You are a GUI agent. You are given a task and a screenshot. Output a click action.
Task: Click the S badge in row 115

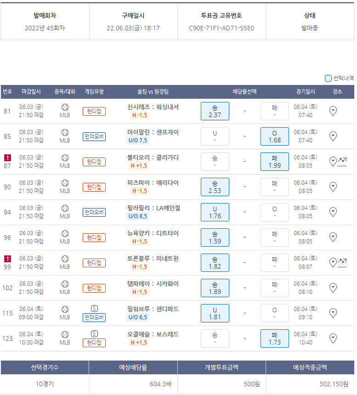pos(94,308)
